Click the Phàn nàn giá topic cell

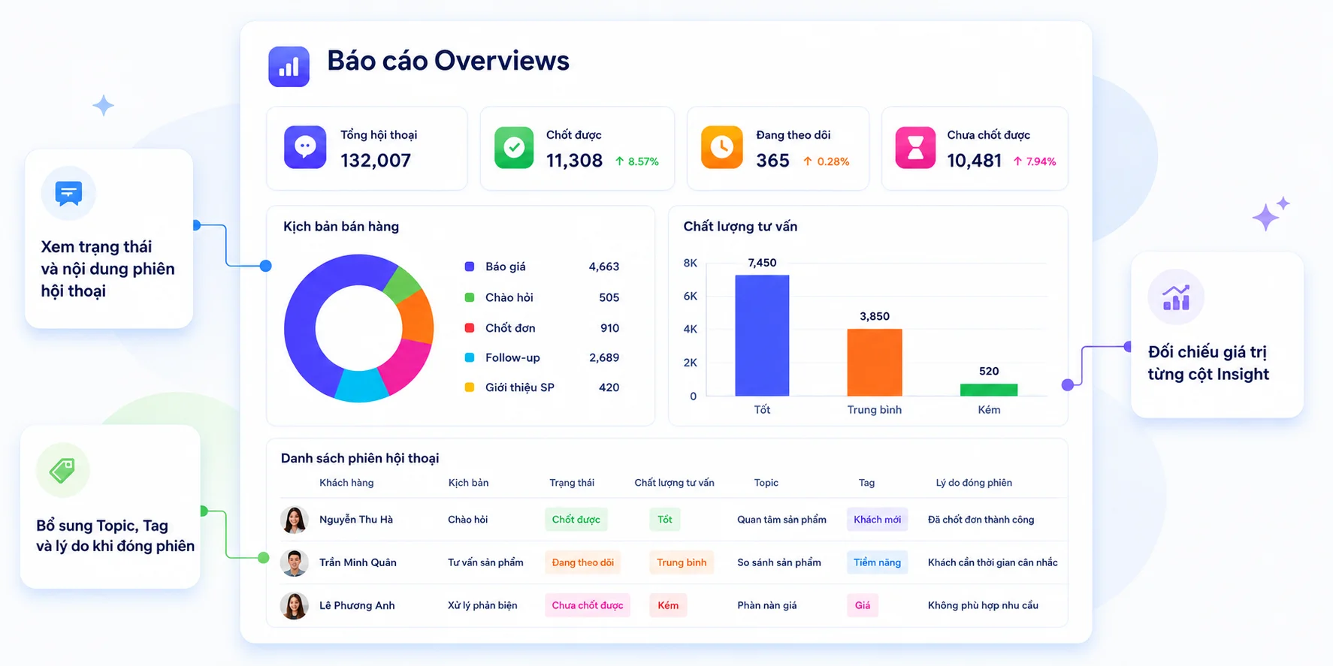766,605
